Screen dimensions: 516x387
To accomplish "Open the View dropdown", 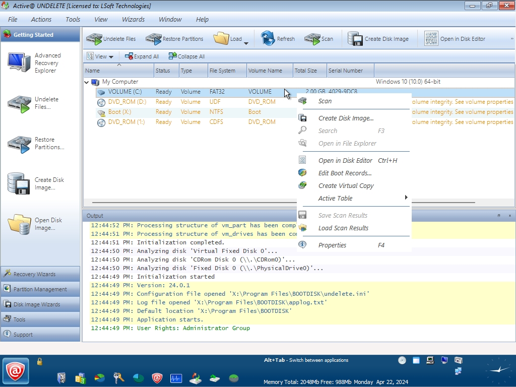I will point(100,56).
